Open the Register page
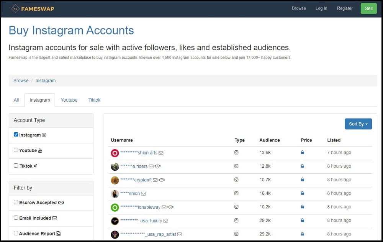 coord(345,8)
